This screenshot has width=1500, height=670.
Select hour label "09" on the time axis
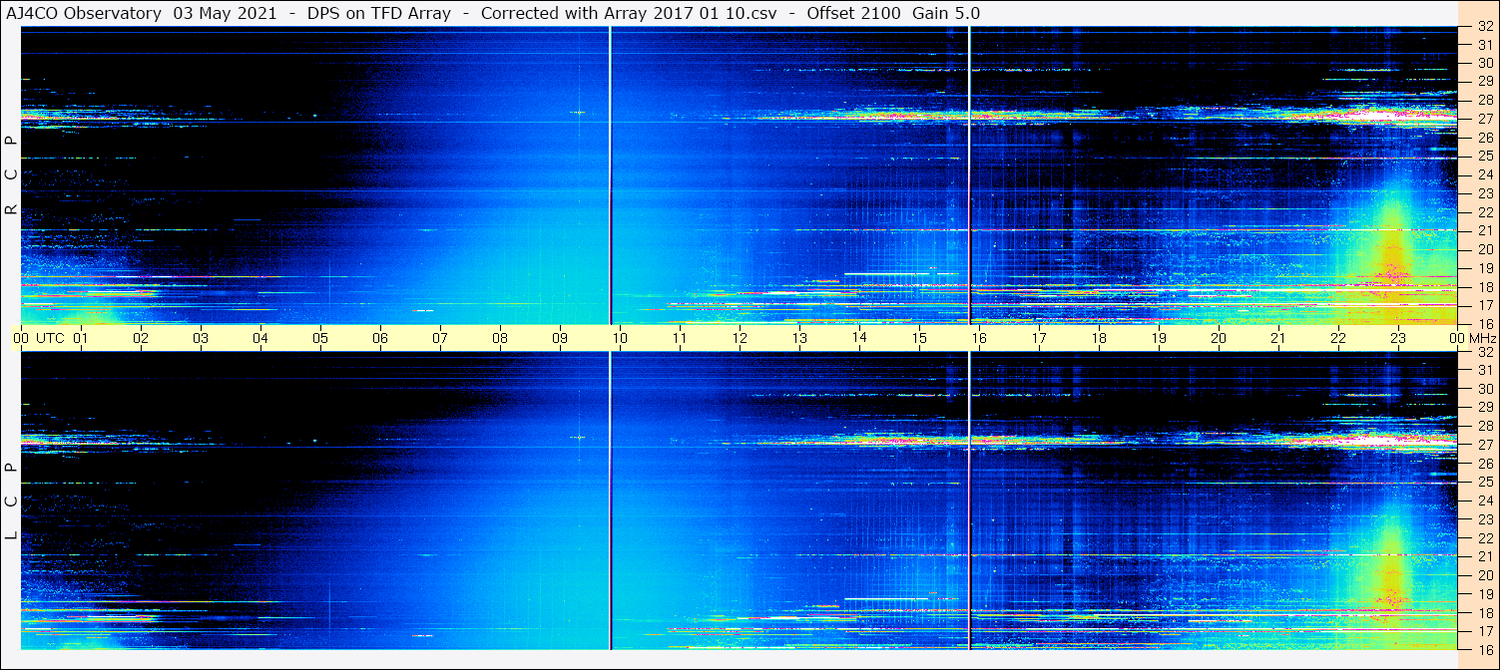pos(560,338)
